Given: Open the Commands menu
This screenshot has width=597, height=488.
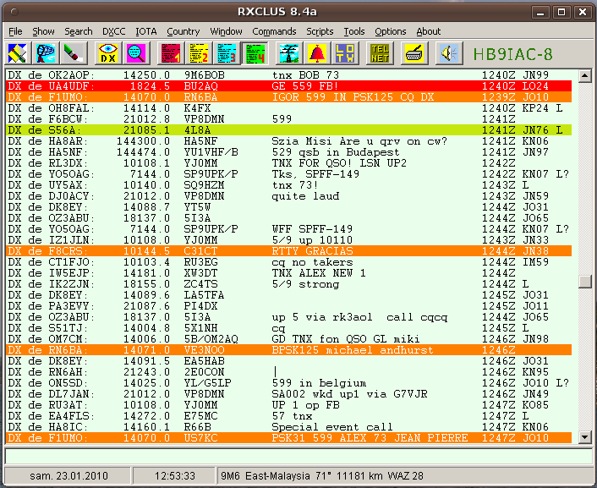Looking at the screenshot, I should click(274, 31).
